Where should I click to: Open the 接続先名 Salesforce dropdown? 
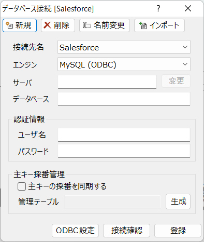tap(124, 47)
